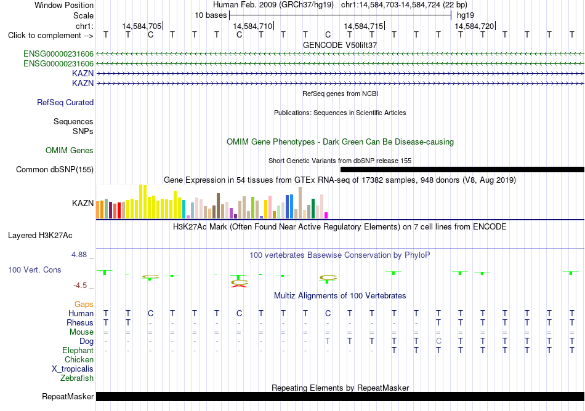Screen dimensions: 585x411
Task: Click the gray C base in the Dog row
Action: click(438, 341)
